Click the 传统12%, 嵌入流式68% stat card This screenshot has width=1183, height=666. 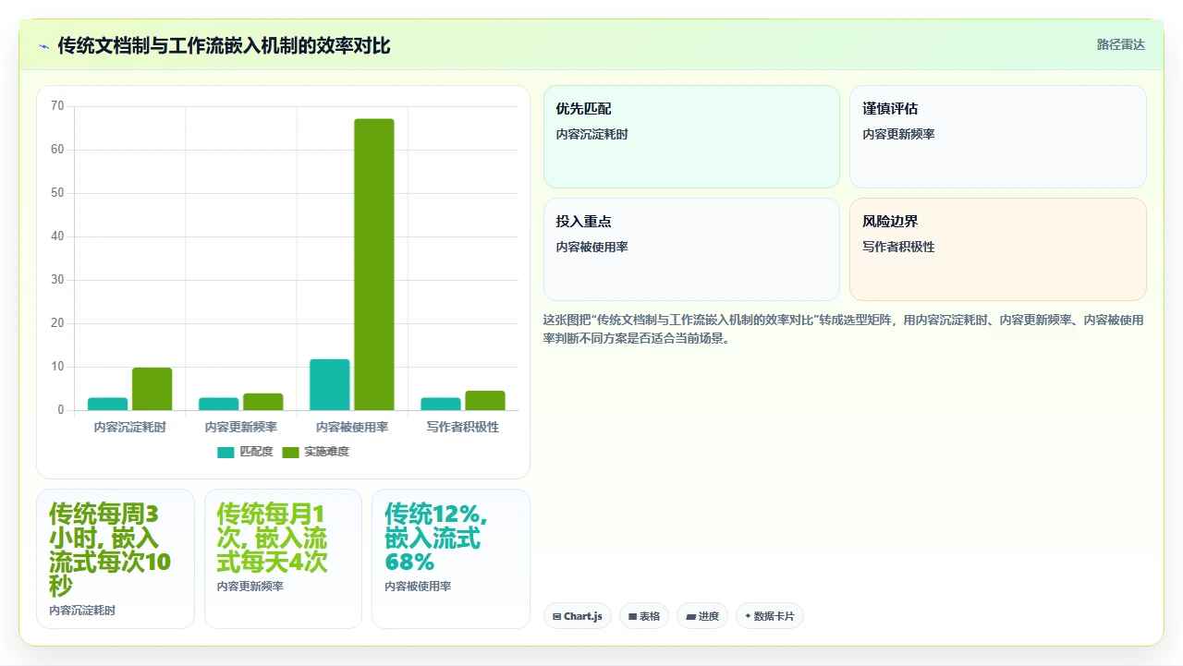pos(451,559)
